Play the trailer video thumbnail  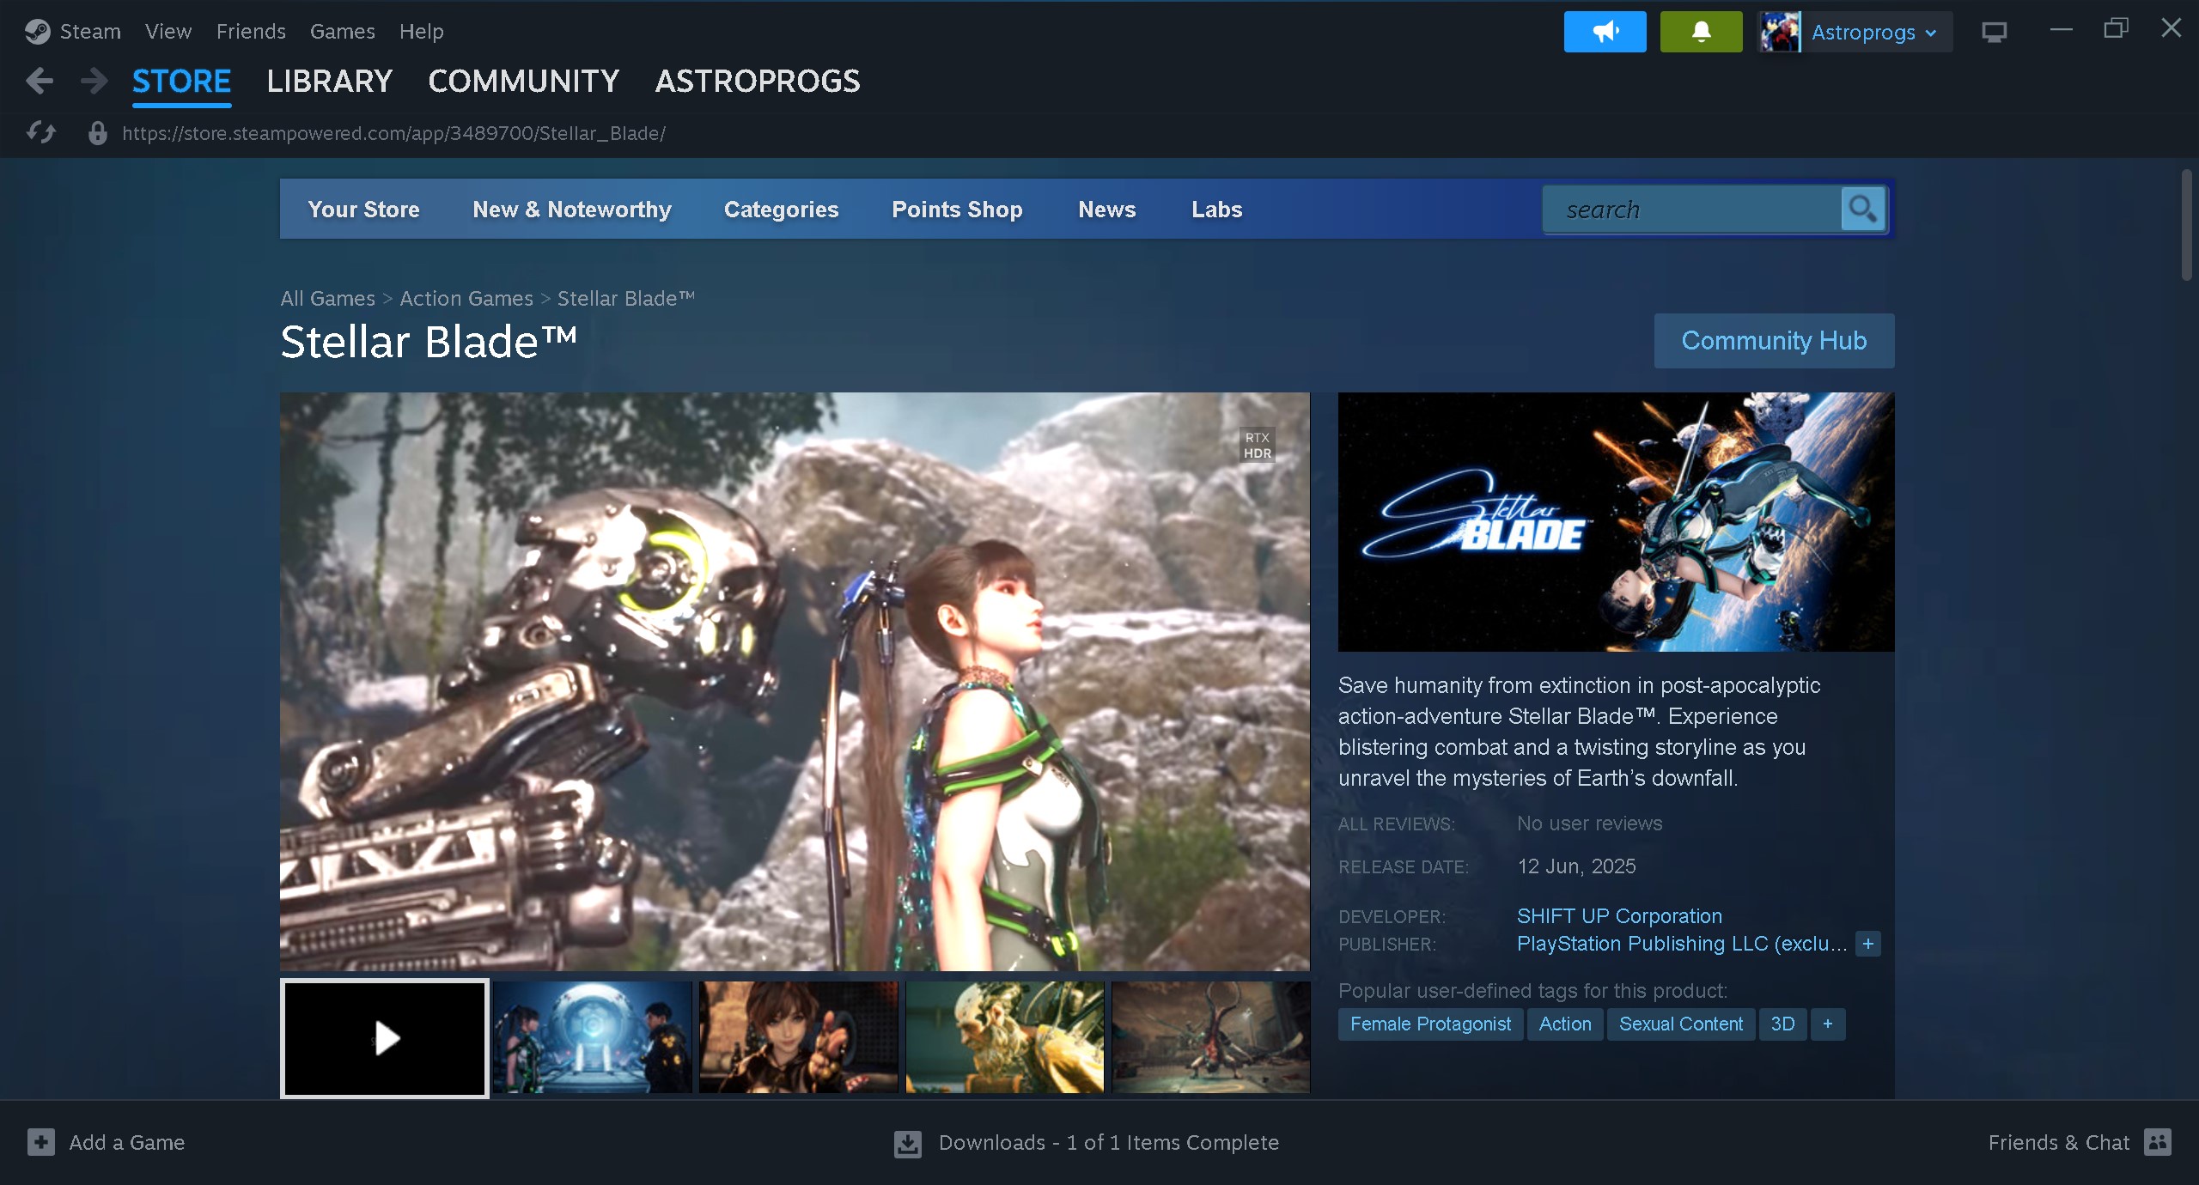point(385,1038)
